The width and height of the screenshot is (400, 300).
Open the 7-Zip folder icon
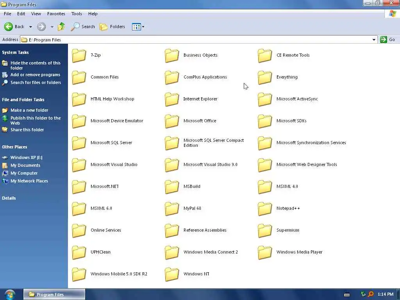[79, 55]
